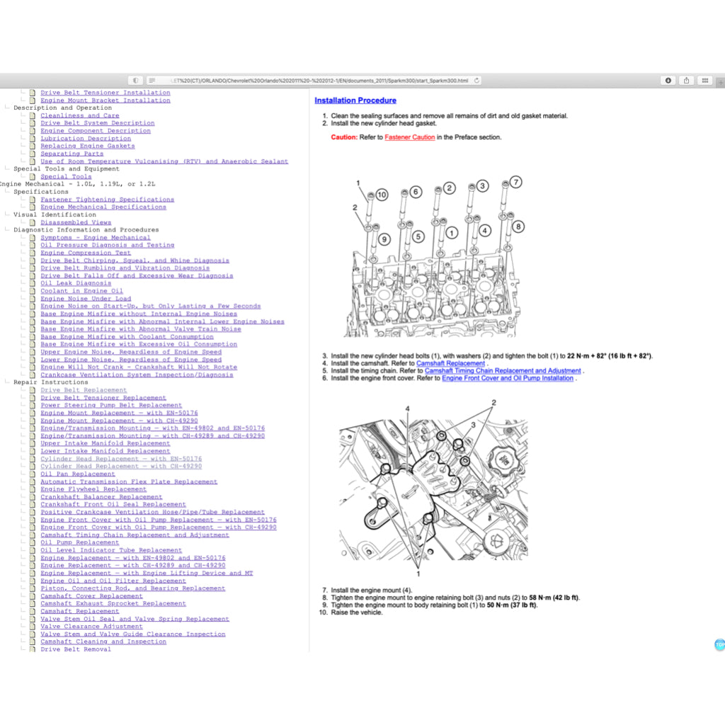Click the share icon in the browser toolbar
725x725 pixels.
[685, 80]
